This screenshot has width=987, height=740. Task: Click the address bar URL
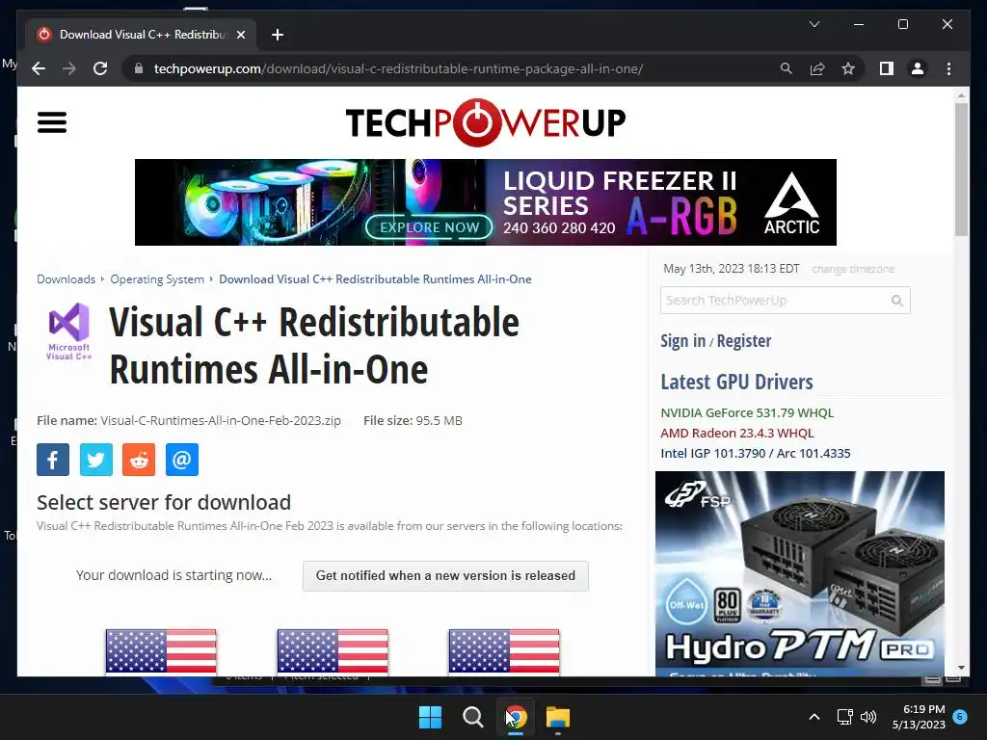coord(398,68)
